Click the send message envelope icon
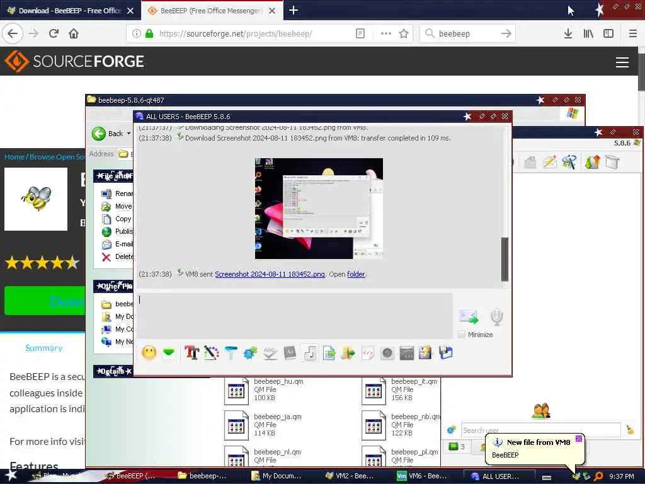 coord(469,317)
